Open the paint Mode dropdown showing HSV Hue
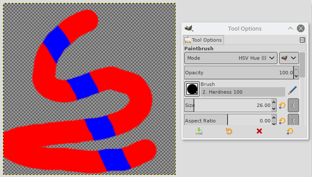The image size is (312, 177). point(231,58)
